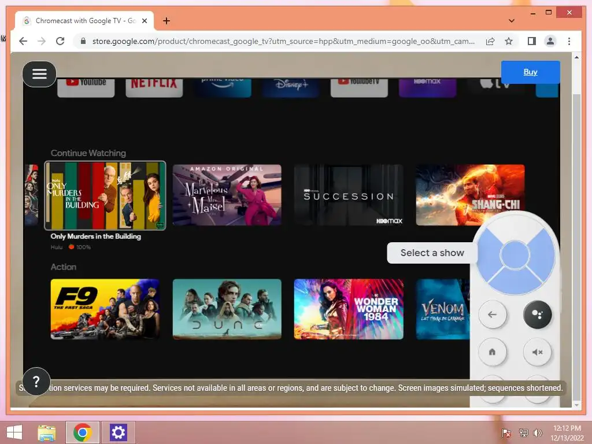Click the remote's D-pad left segment
592x444 pixels.
[488, 255]
